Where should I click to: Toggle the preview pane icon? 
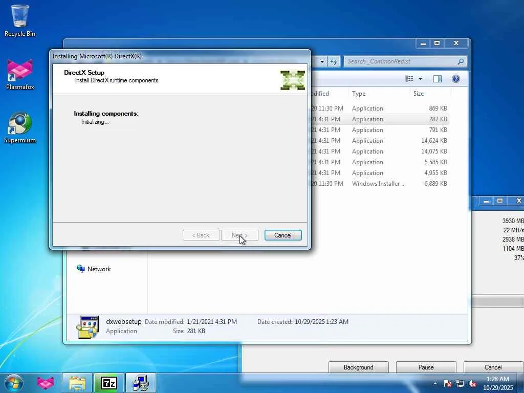click(x=437, y=79)
